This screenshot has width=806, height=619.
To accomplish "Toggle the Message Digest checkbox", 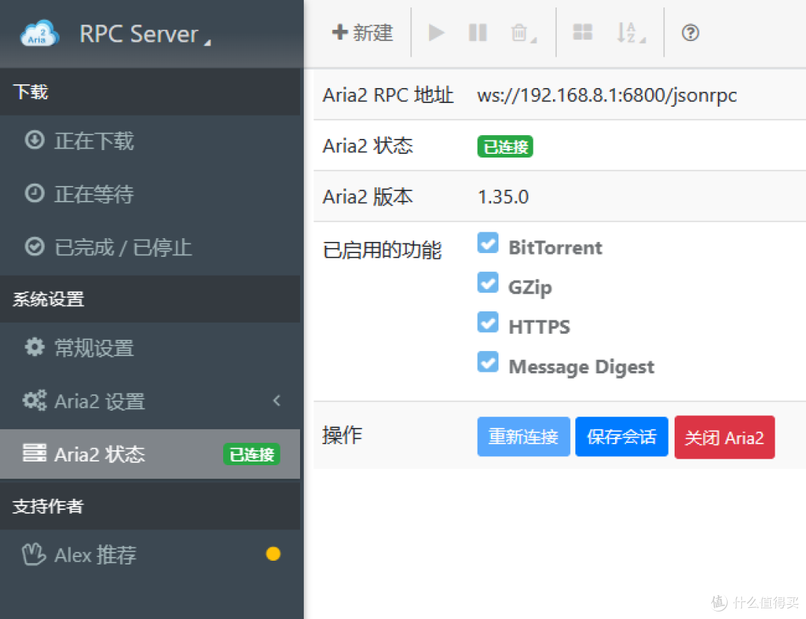I will (488, 361).
